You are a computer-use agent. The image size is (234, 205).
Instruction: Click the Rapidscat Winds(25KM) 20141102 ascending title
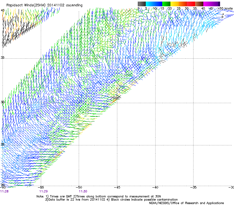[x=44, y=5]
